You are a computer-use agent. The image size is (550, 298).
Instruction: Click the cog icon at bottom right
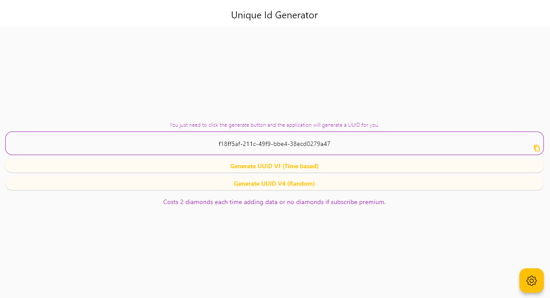[x=531, y=281]
